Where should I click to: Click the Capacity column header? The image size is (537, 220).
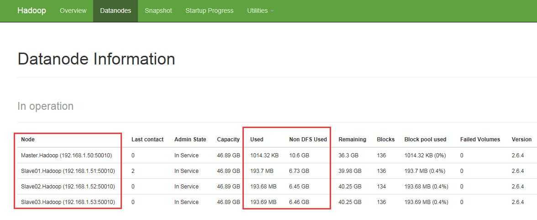228,140
